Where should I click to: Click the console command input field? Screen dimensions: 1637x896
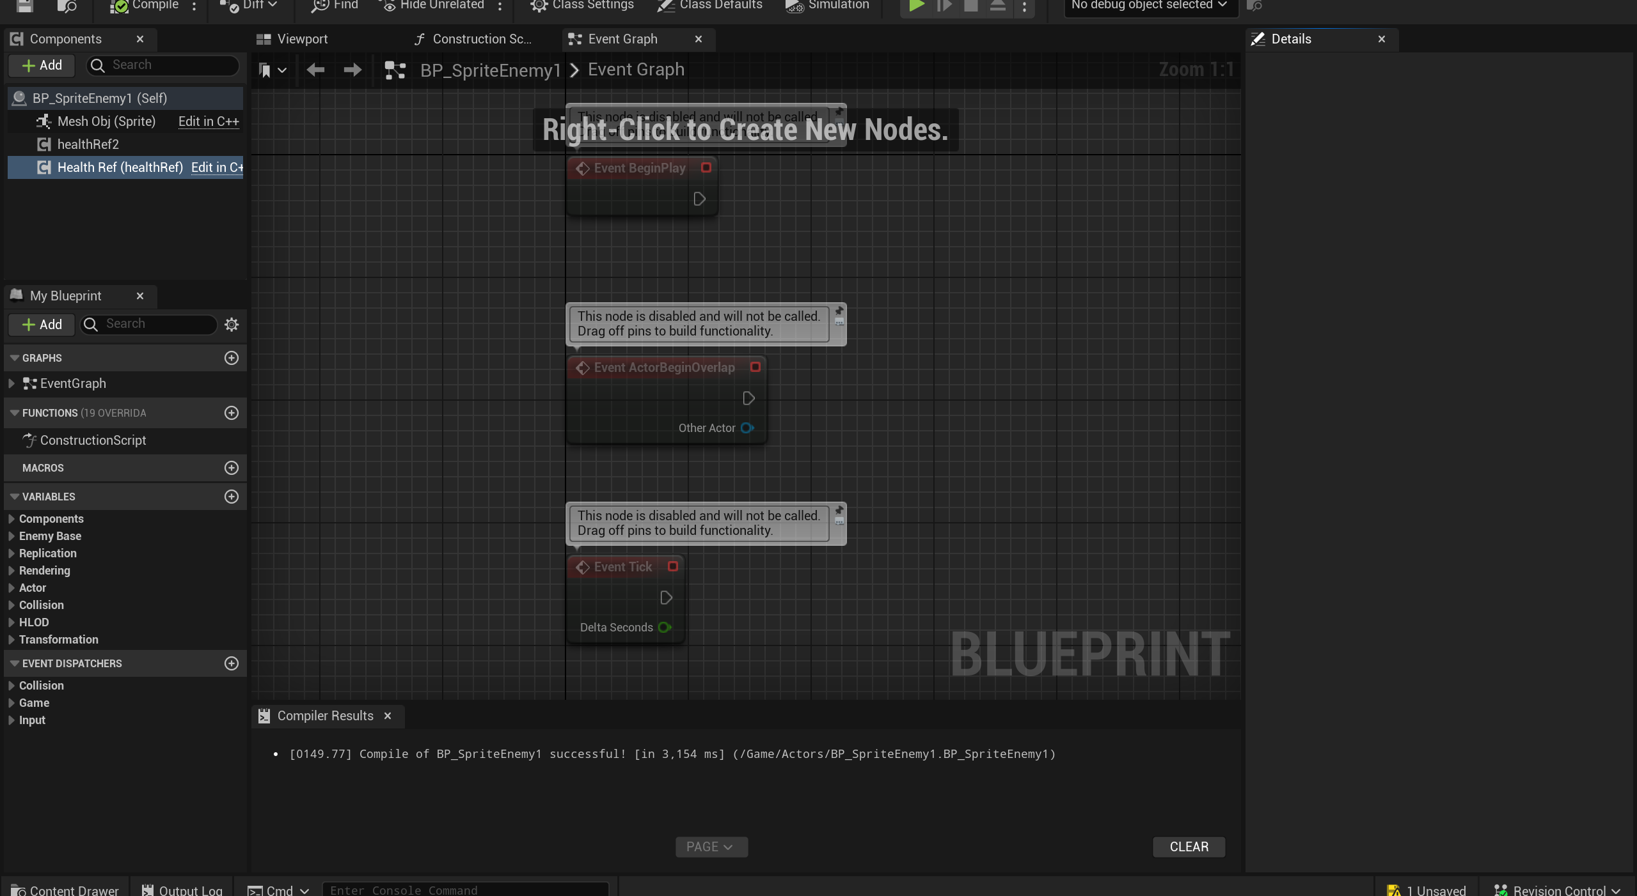click(465, 890)
